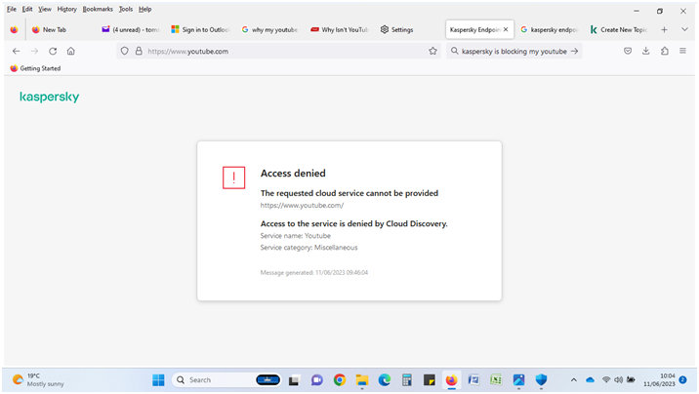Viewport: 699px width, 394px height.
Task: Show site security padlock info
Action: click(139, 51)
